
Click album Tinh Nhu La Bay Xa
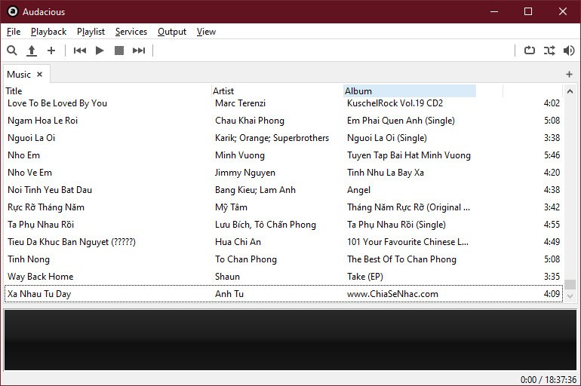coord(386,173)
